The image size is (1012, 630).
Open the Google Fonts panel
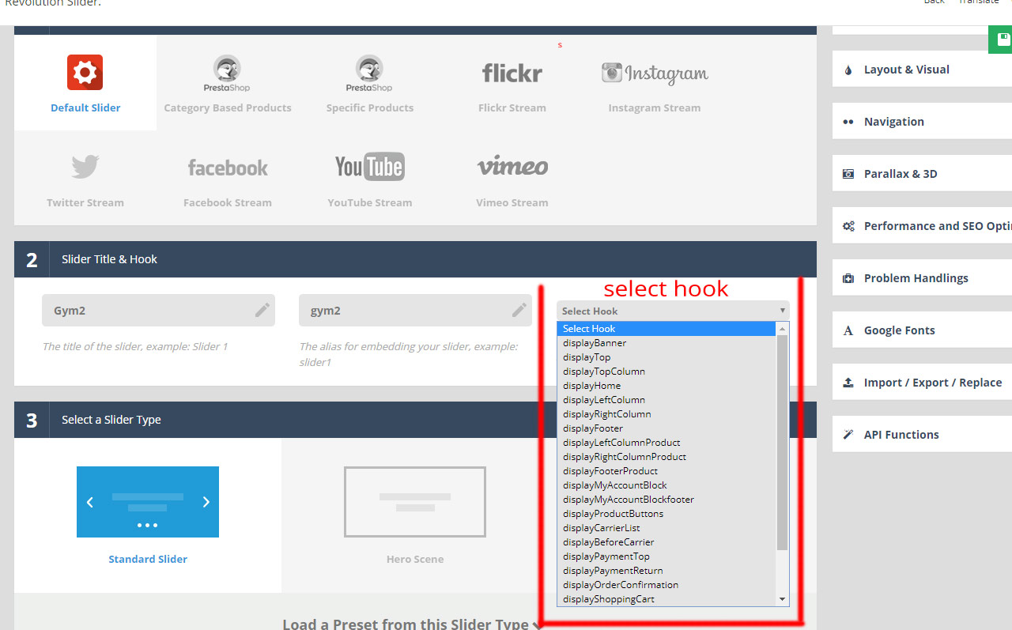(899, 330)
